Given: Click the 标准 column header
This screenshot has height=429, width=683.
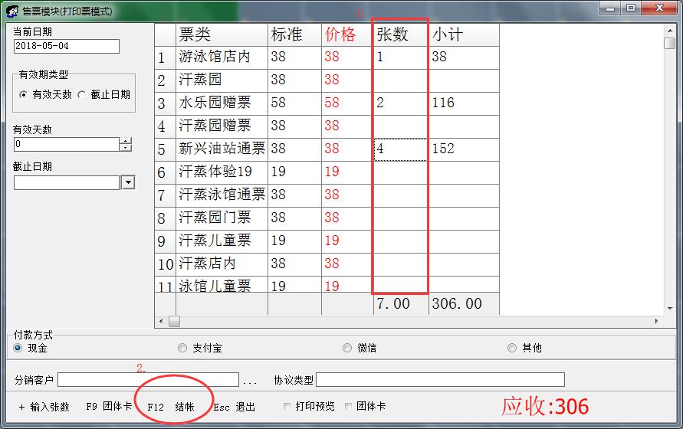Looking at the screenshot, I should point(294,34).
